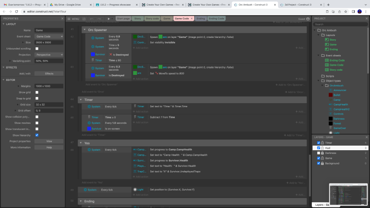Click the Story layout icon in Project

tap(327, 40)
